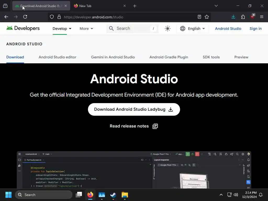Open the Firefox downloads panel
268x201 pixels.
tap(233, 17)
